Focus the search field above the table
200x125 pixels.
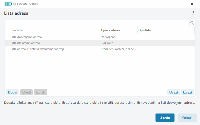(x=97, y=23)
